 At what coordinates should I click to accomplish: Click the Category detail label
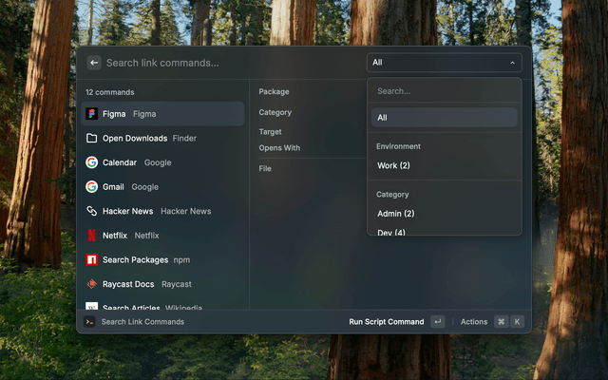[x=275, y=112]
